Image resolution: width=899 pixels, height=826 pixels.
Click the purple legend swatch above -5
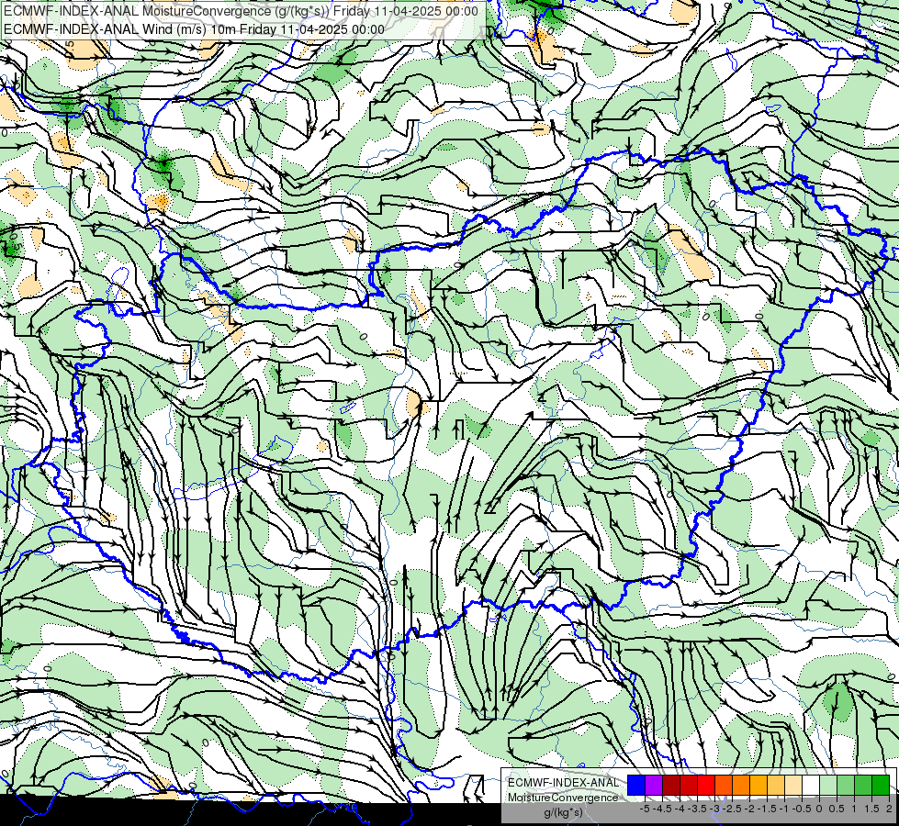click(654, 786)
